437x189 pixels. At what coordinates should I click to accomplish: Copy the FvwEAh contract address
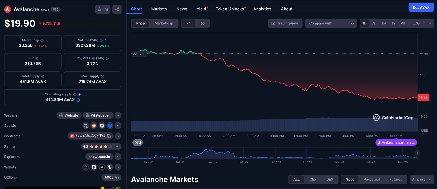point(109,136)
